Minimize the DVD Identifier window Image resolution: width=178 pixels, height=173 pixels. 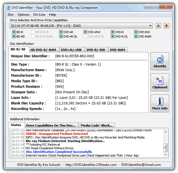(x=148, y=6)
